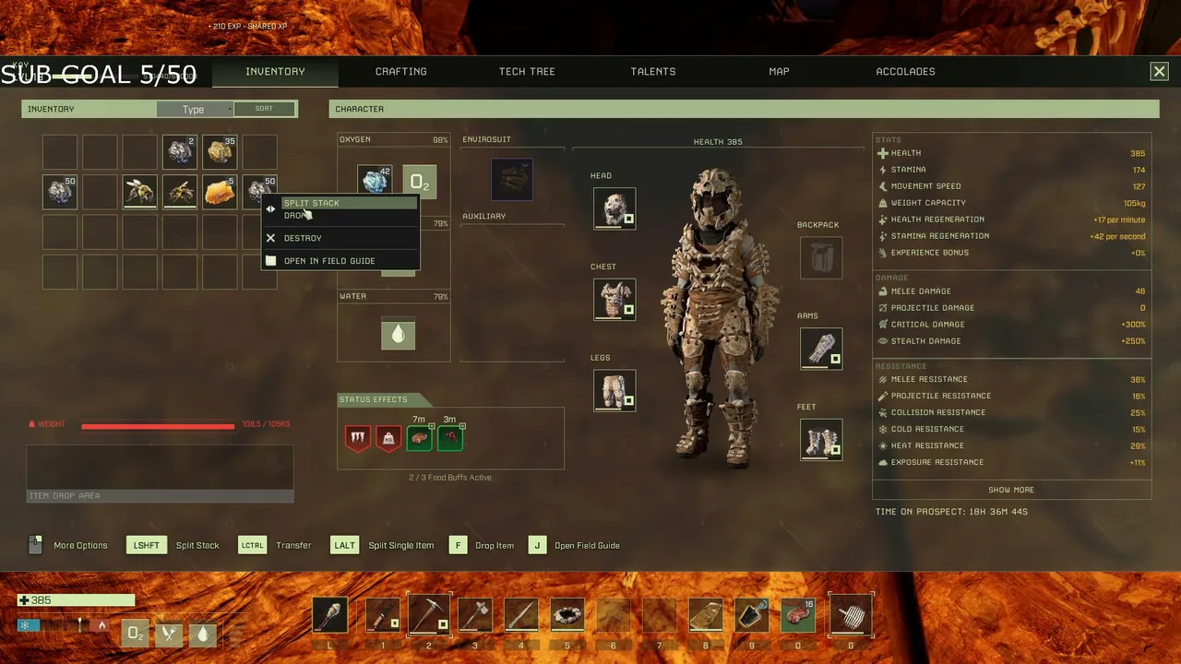Click the 385 health bar in HUD
Screen dimensions: 1181x664
click(77, 600)
